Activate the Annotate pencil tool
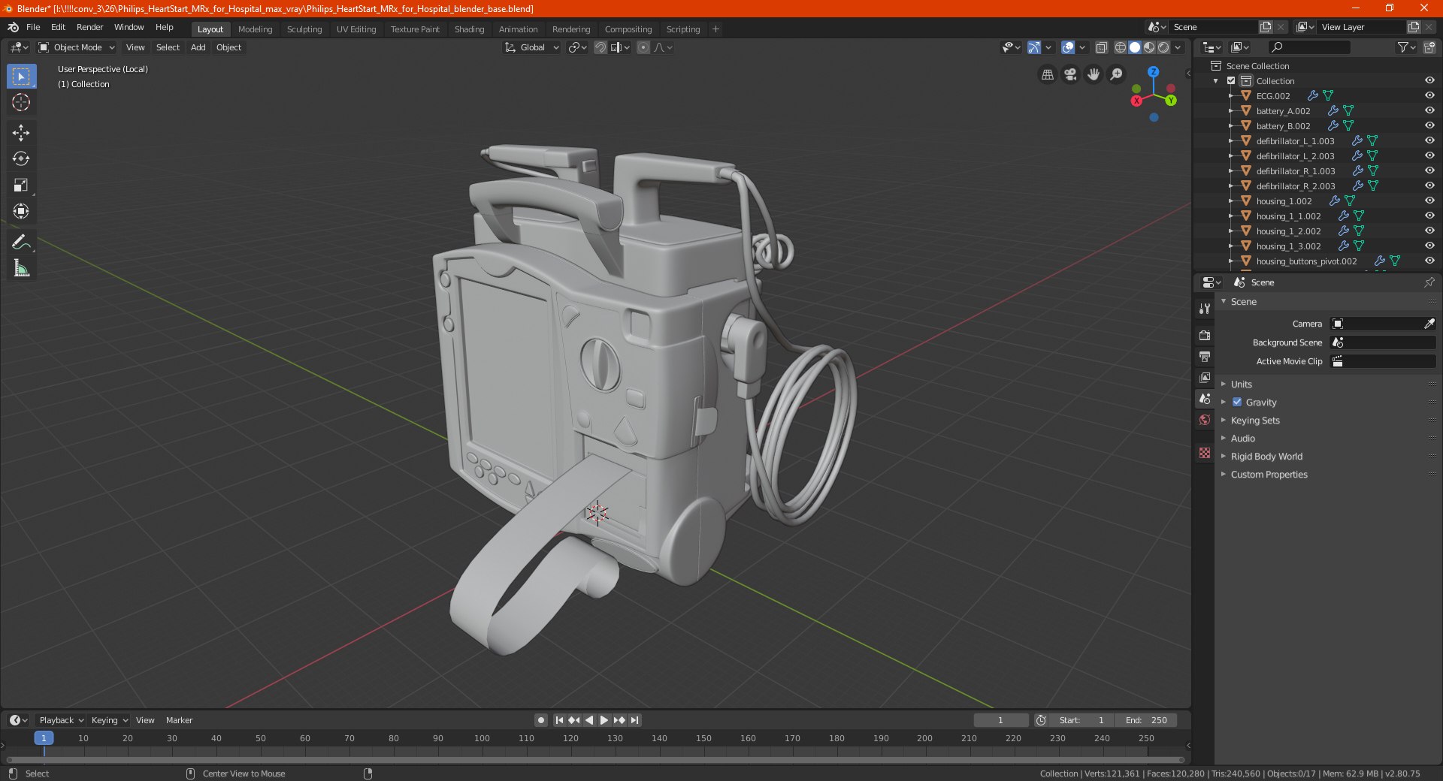The height and width of the screenshot is (781, 1443). point(21,242)
